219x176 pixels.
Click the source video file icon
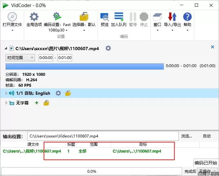tap(12, 48)
